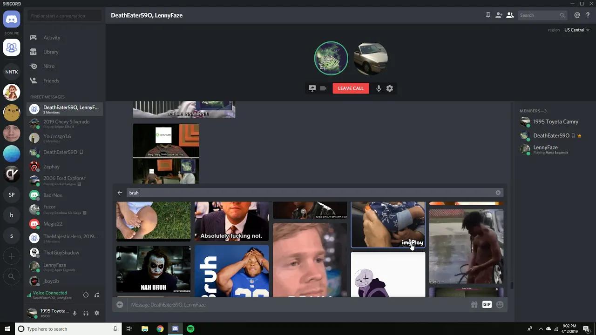596x335 pixels.
Task: Open Chrome from the taskbar
Action: (160, 329)
